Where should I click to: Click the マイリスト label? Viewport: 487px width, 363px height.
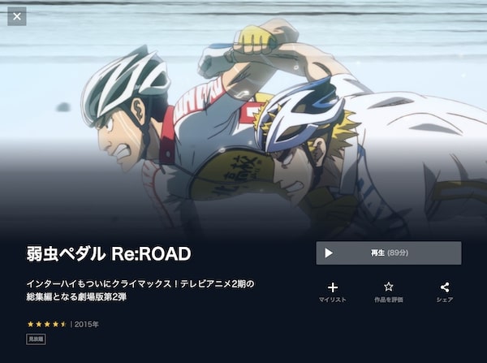[x=332, y=300]
